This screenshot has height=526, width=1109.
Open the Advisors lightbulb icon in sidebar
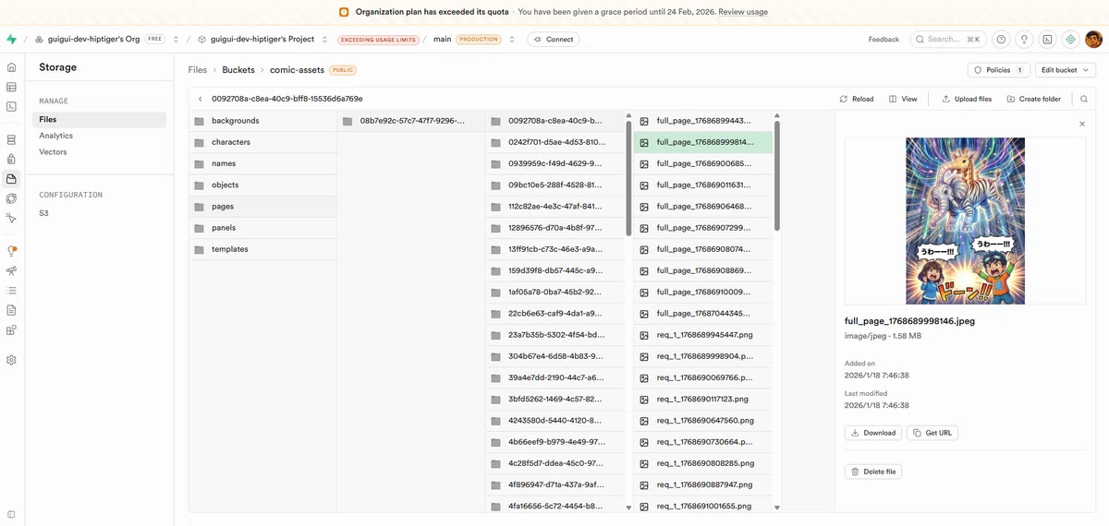coord(11,251)
